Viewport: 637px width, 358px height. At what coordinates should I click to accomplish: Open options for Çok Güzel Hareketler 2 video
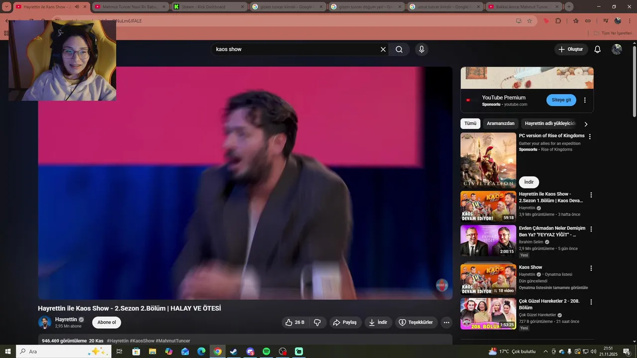(591, 302)
